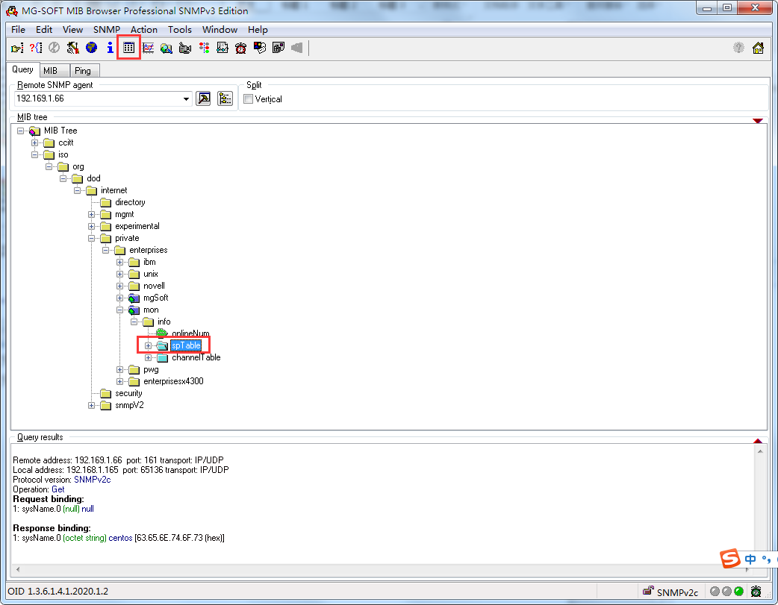778x605 pixels.
Task: Switch to the Ping tab
Action: coord(84,69)
